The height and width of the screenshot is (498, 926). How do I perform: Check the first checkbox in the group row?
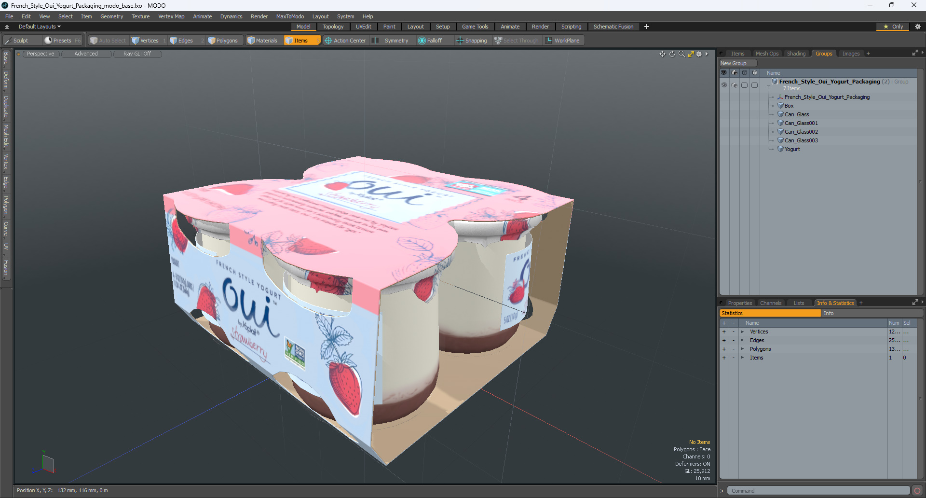[745, 85]
